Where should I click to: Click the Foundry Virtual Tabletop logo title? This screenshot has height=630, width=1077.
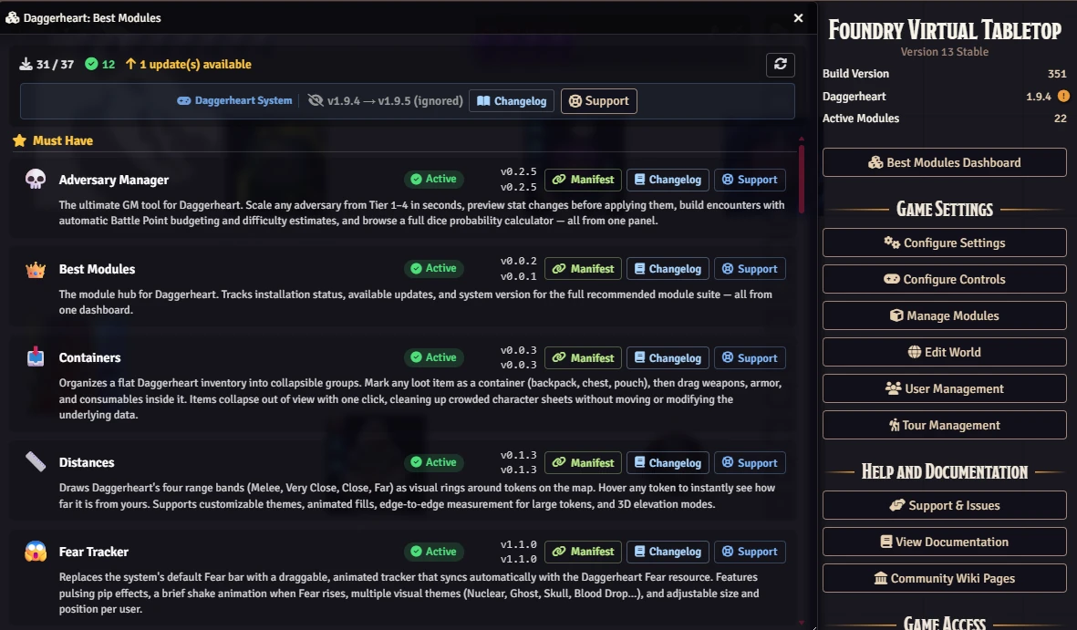click(945, 29)
